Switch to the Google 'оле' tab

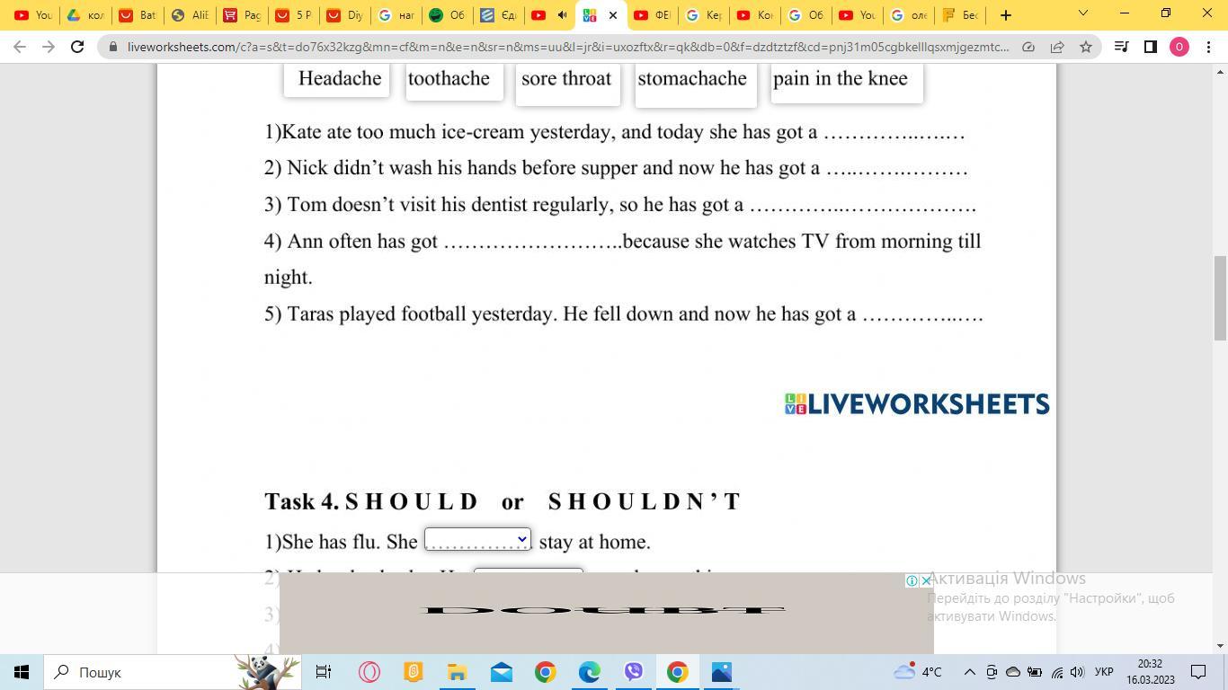[x=909, y=15]
